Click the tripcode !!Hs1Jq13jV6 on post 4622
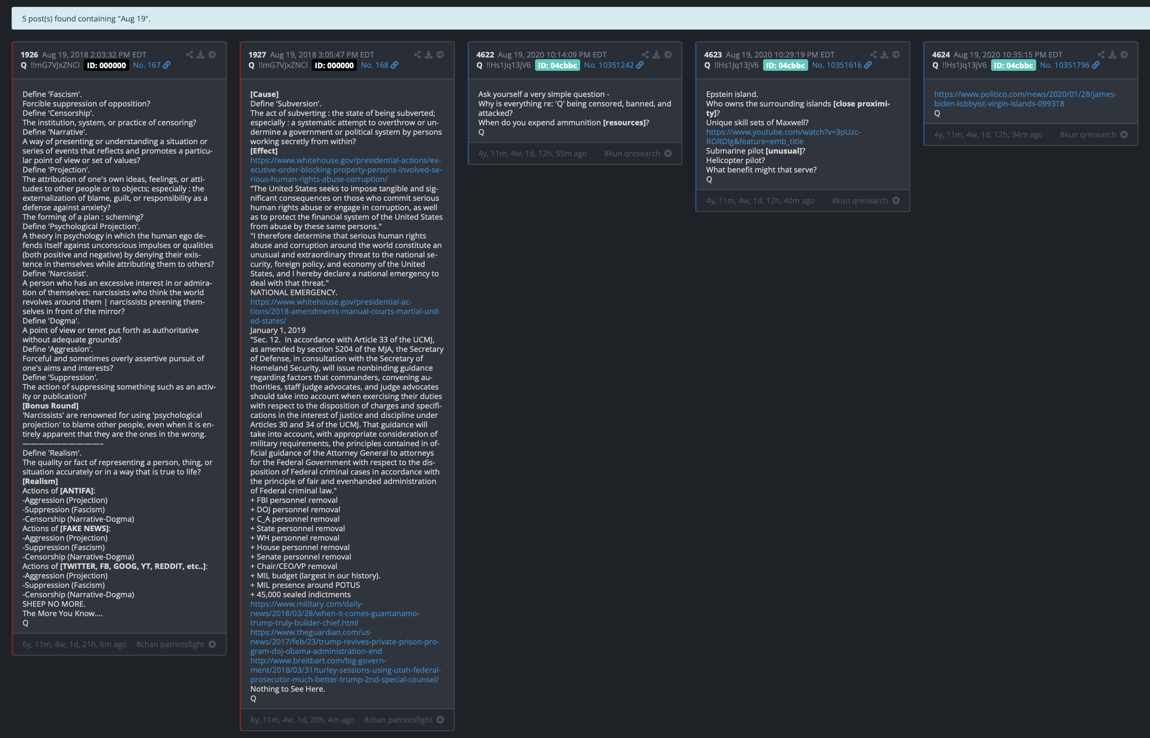Viewport: 1150px width, 738px height. click(x=508, y=65)
